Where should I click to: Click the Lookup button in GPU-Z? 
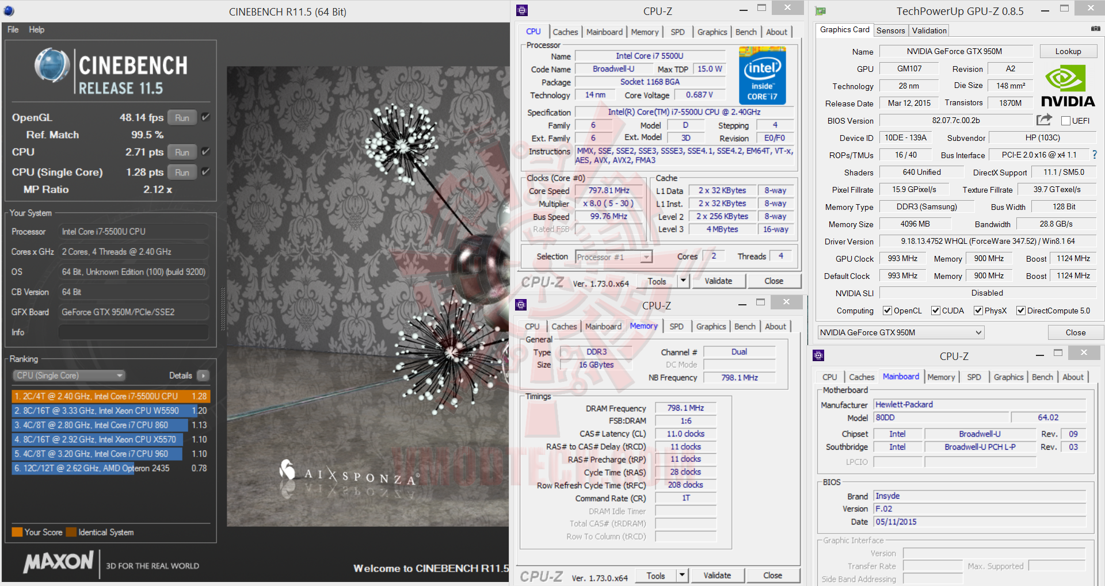[1068, 51]
